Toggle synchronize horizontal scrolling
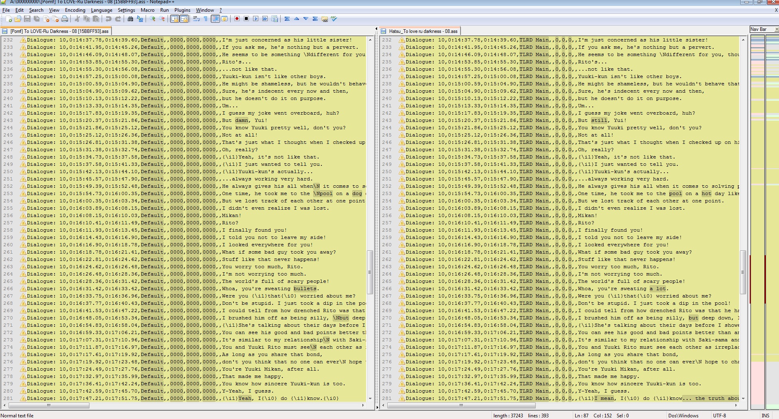779x419 pixels. click(x=184, y=19)
